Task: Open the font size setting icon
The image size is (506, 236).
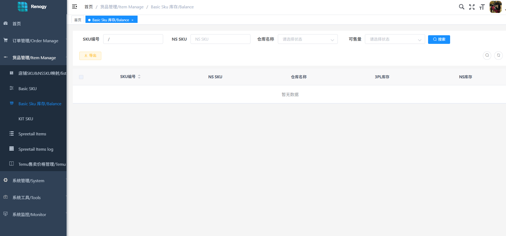Action: 482,7
